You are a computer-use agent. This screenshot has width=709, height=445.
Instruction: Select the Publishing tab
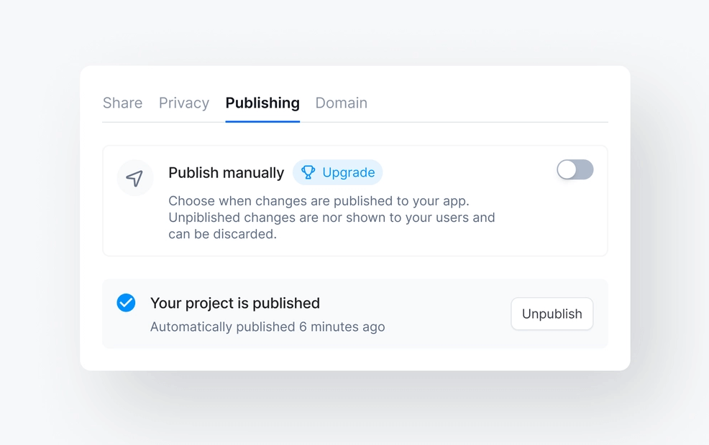(262, 103)
